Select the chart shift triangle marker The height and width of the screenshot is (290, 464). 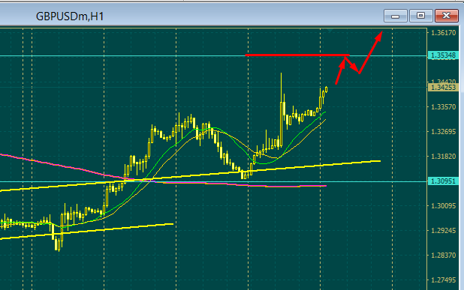330,30
